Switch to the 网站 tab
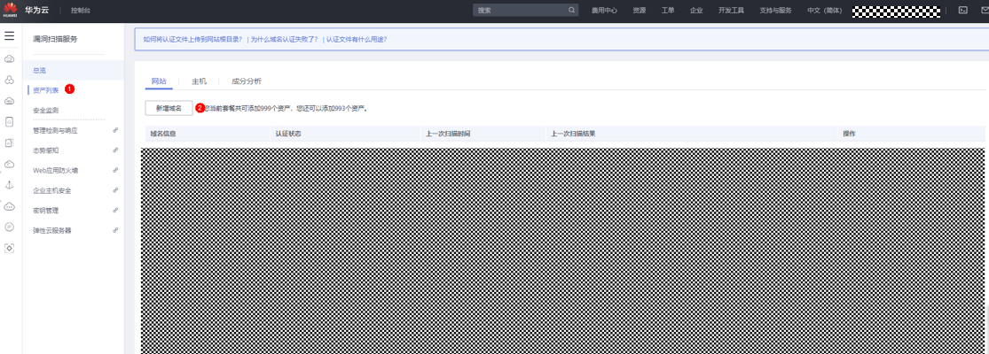This screenshot has width=989, height=354. (159, 81)
